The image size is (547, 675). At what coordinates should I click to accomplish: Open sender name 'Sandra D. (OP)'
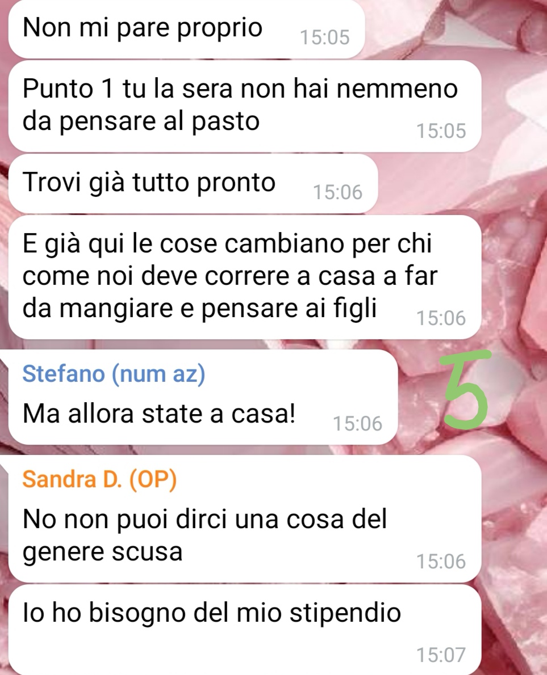click(99, 479)
